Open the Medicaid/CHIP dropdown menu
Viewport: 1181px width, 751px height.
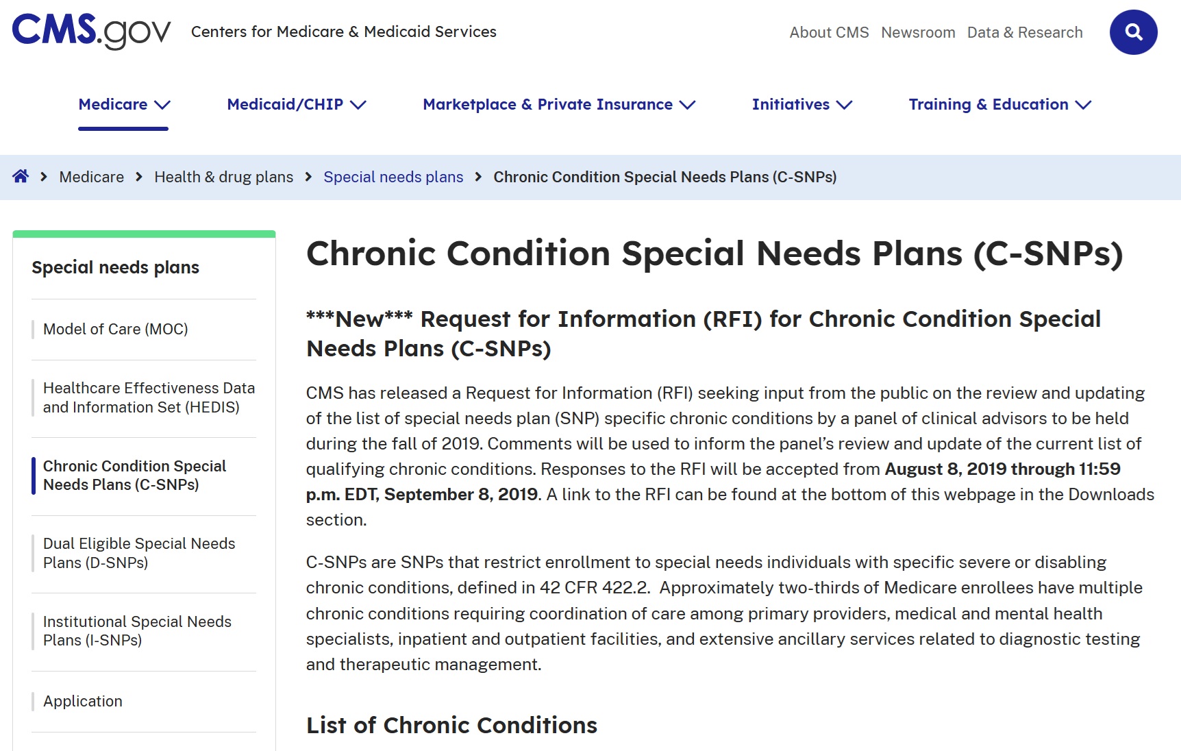tap(296, 105)
